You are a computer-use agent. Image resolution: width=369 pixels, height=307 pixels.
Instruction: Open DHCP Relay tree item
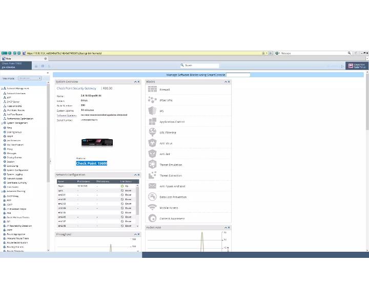pos(13,196)
